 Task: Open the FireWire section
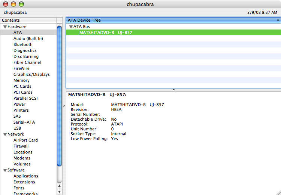(21, 68)
